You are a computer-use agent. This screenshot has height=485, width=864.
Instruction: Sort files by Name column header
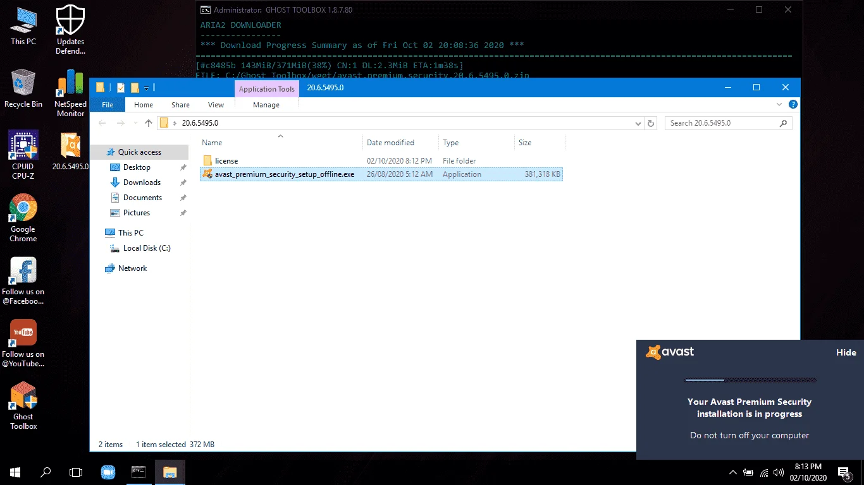pyautogui.click(x=281, y=143)
